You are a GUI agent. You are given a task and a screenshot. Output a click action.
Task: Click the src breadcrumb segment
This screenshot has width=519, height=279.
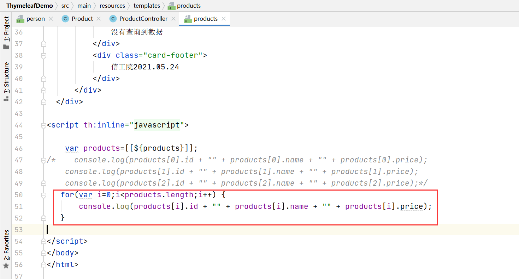[x=65, y=6]
